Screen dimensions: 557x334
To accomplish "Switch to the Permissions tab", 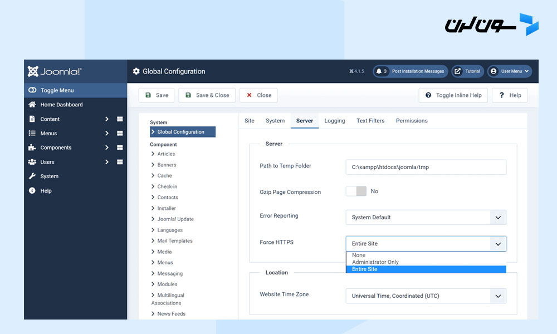I will (x=412, y=121).
